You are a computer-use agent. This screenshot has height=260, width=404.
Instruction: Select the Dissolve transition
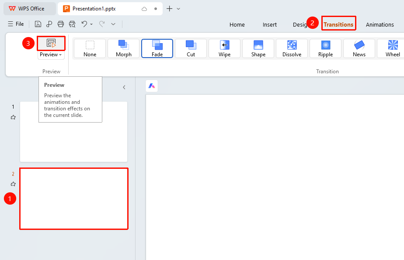pyautogui.click(x=292, y=48)
